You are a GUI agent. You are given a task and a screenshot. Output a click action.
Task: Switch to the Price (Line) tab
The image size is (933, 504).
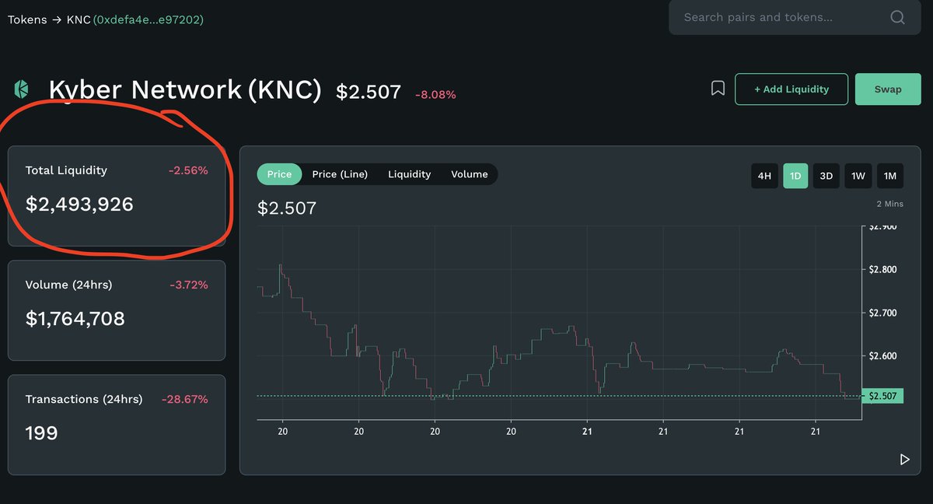click(x=340, y=174)
